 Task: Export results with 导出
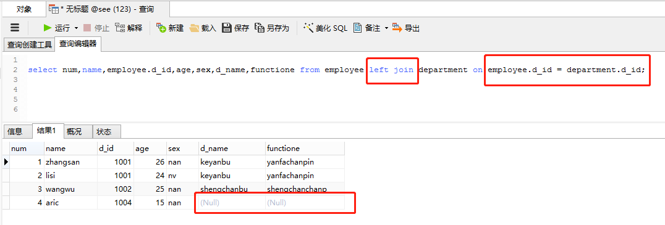coord(406,28)
